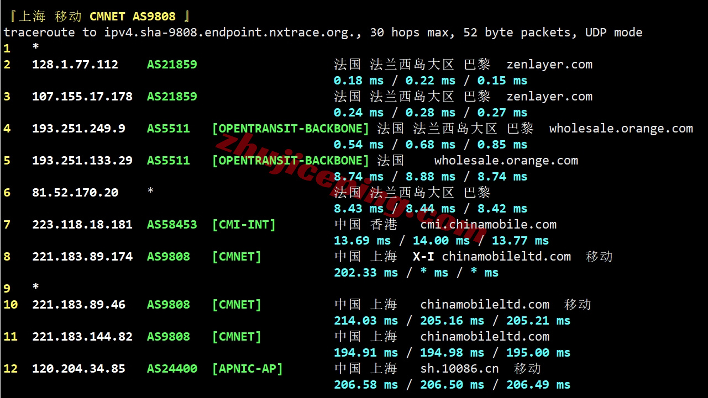The height and width of the screenshot is (398, 708).
Task: Select IP address 128.1.77.112
Action: (75, 65)
